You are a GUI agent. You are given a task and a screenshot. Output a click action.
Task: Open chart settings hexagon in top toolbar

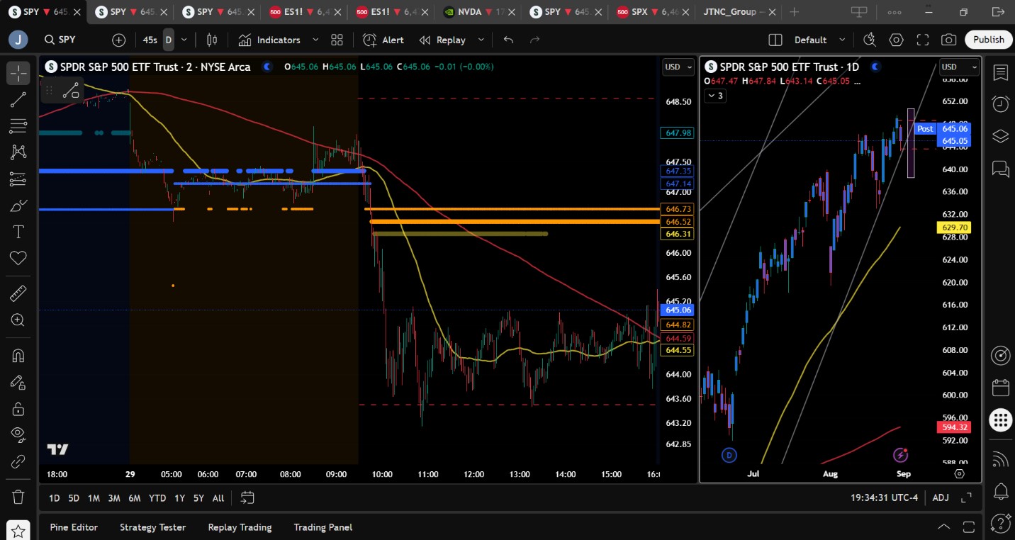coord(897,40)
